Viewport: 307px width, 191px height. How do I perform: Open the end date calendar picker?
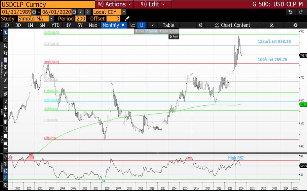74,12
